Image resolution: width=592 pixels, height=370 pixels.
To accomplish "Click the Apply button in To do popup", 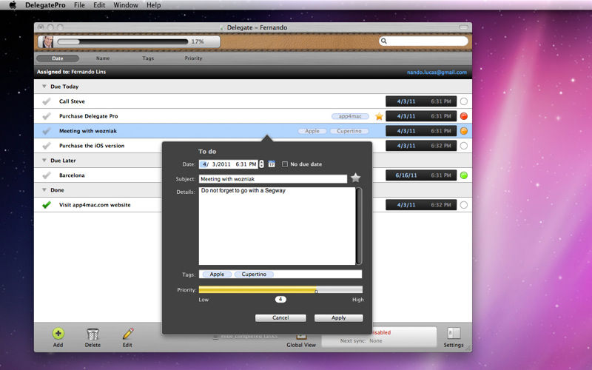I will 339,318.
